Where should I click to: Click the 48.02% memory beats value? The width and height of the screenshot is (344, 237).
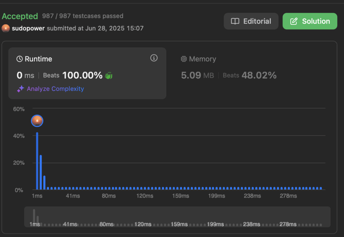tap(259, 75)
